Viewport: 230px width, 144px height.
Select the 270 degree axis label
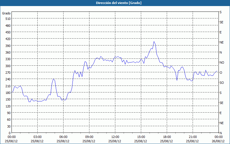[8, 73]
